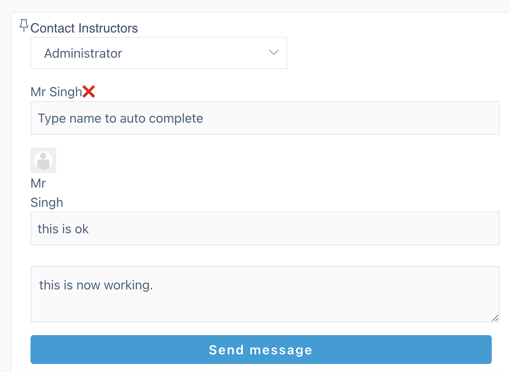The height and width of the screenshot is (372, 509).
Task: Place cursor after 'ok' in subject field
Action: coord(90,229)
